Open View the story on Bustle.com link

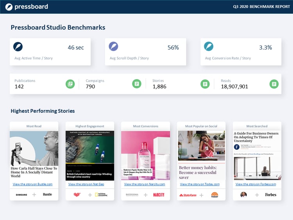(32, 184)
